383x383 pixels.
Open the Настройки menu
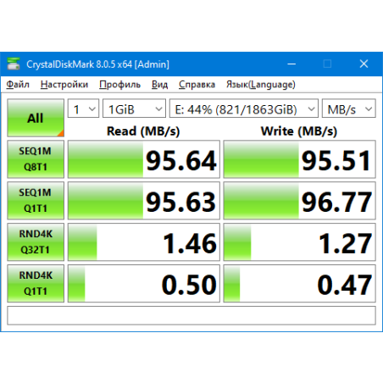[x=64, y=85]
